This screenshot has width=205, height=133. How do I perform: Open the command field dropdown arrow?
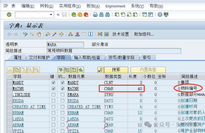pyautogui.click(x=51, y=15)
